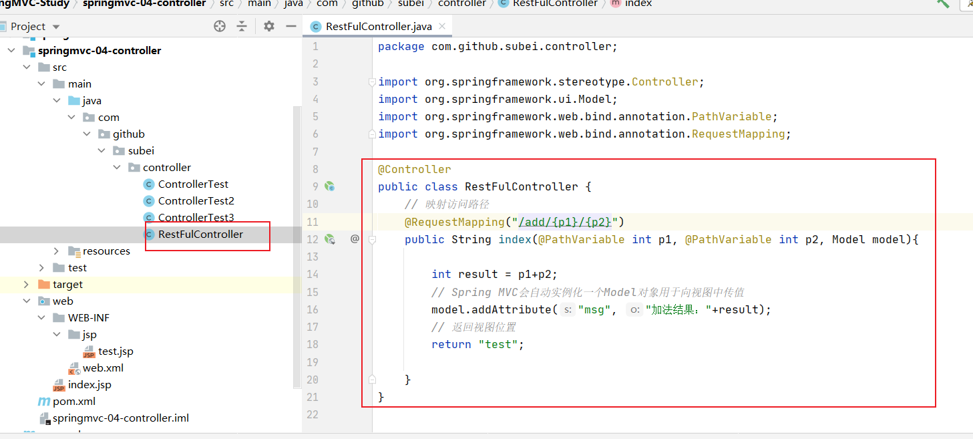Close the RestFulController.java tab
The image size is (973, 439).
point(441,27)
